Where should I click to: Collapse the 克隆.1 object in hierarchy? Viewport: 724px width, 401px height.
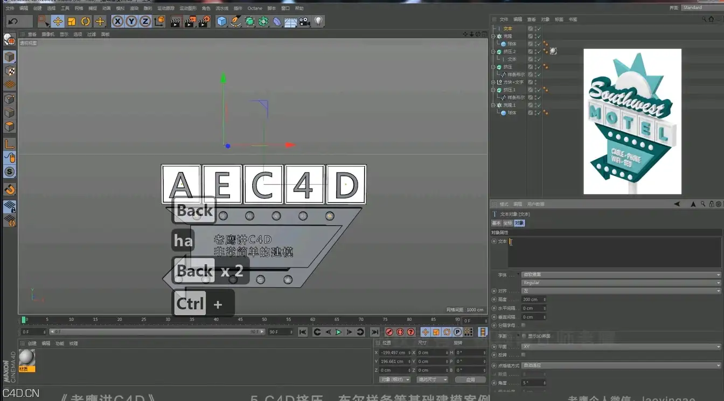pyautogui.click(x=493, y=105)
